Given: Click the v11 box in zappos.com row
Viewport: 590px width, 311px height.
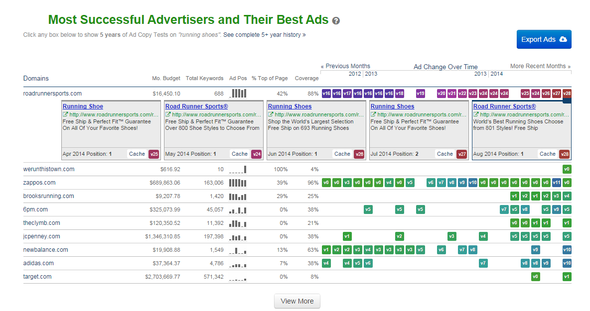Looking at the screenshot, I should click(556, 183).
